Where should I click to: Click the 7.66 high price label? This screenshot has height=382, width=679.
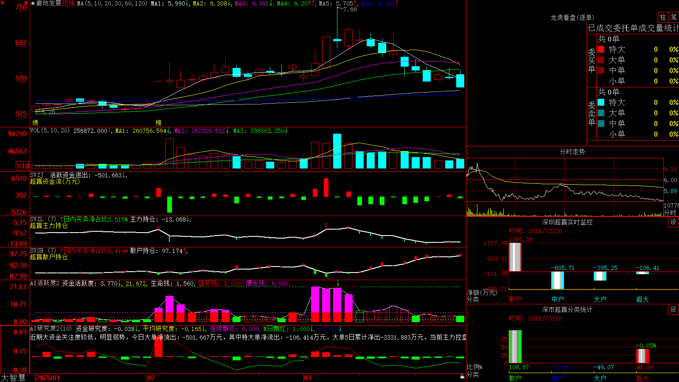click(x=350, y=9)
